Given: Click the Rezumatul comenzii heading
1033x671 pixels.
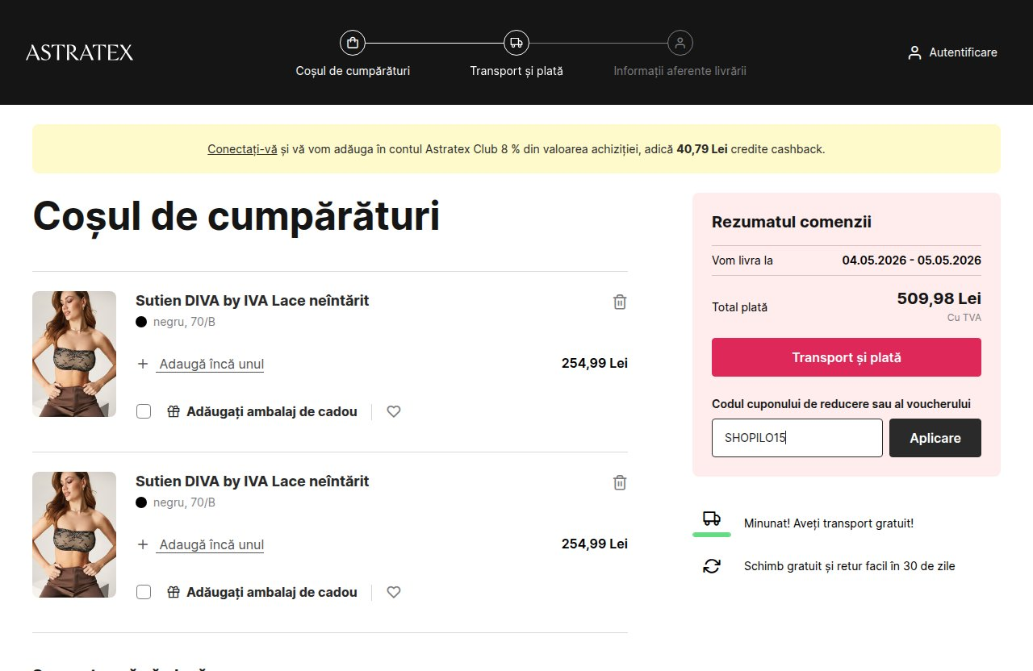Looking at the screenshot, I should point(792,223).
